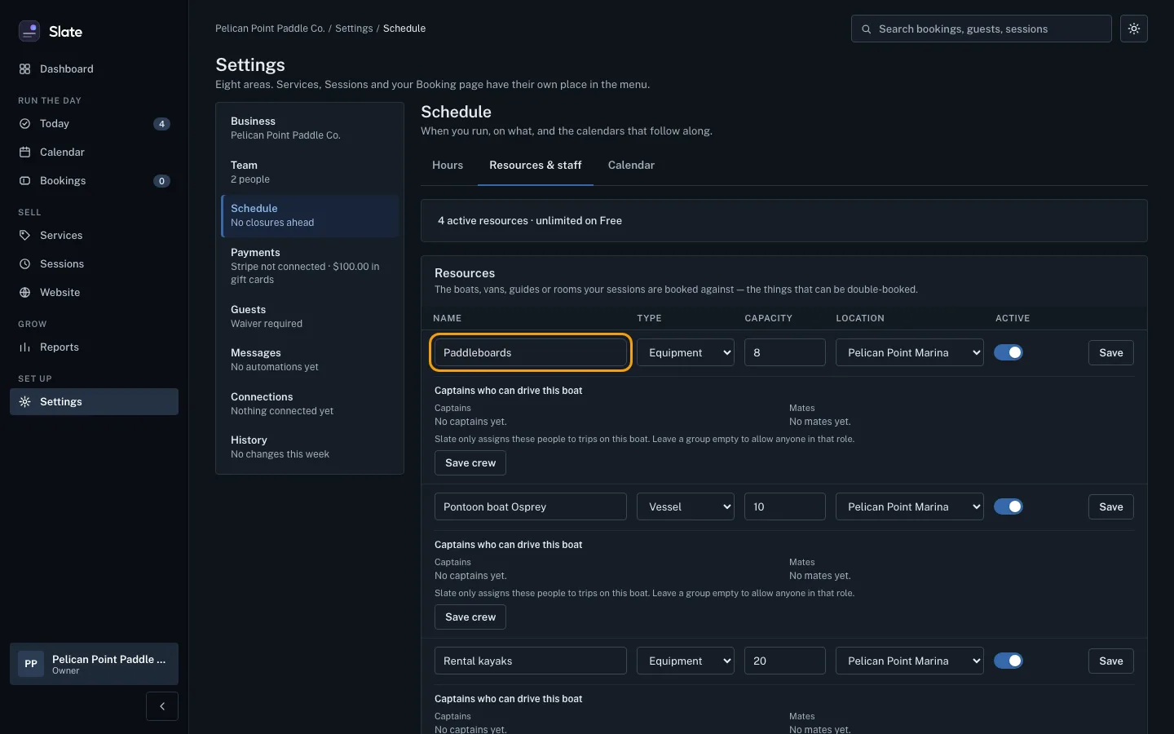Click the Bookings ticket icon
The height and width of the screenshot is (734, 1174).
click(x=24, y=181)
